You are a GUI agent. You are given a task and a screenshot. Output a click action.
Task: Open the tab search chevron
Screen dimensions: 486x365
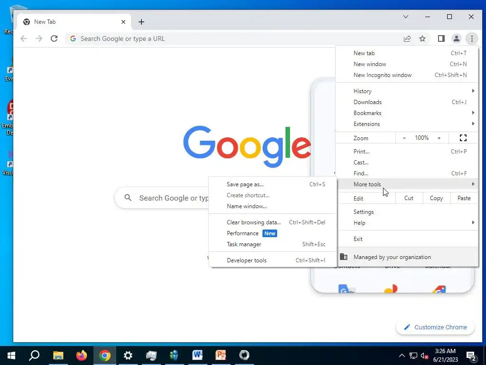405,17
